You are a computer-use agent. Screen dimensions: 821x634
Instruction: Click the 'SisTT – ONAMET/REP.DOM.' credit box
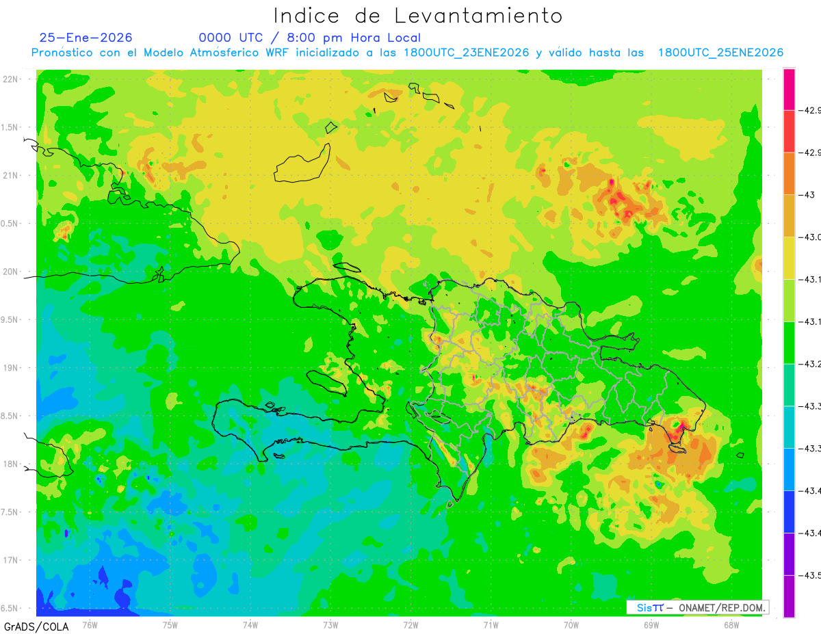click(x=698, y=607)
